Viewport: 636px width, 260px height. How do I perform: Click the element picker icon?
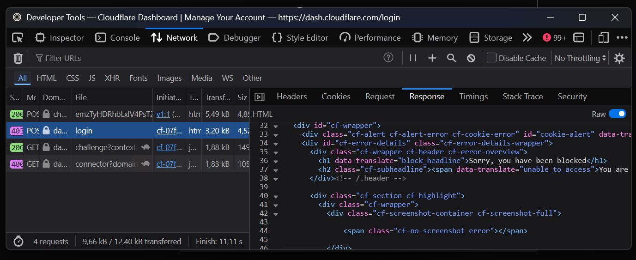[x=18, y=38]
